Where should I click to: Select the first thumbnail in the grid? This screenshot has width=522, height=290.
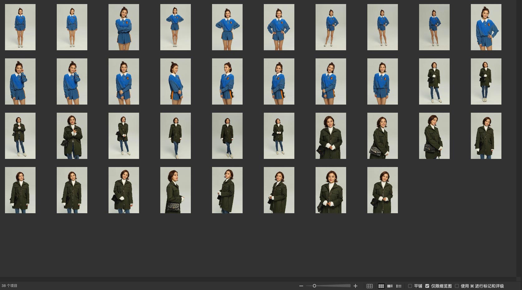(20, 27)
